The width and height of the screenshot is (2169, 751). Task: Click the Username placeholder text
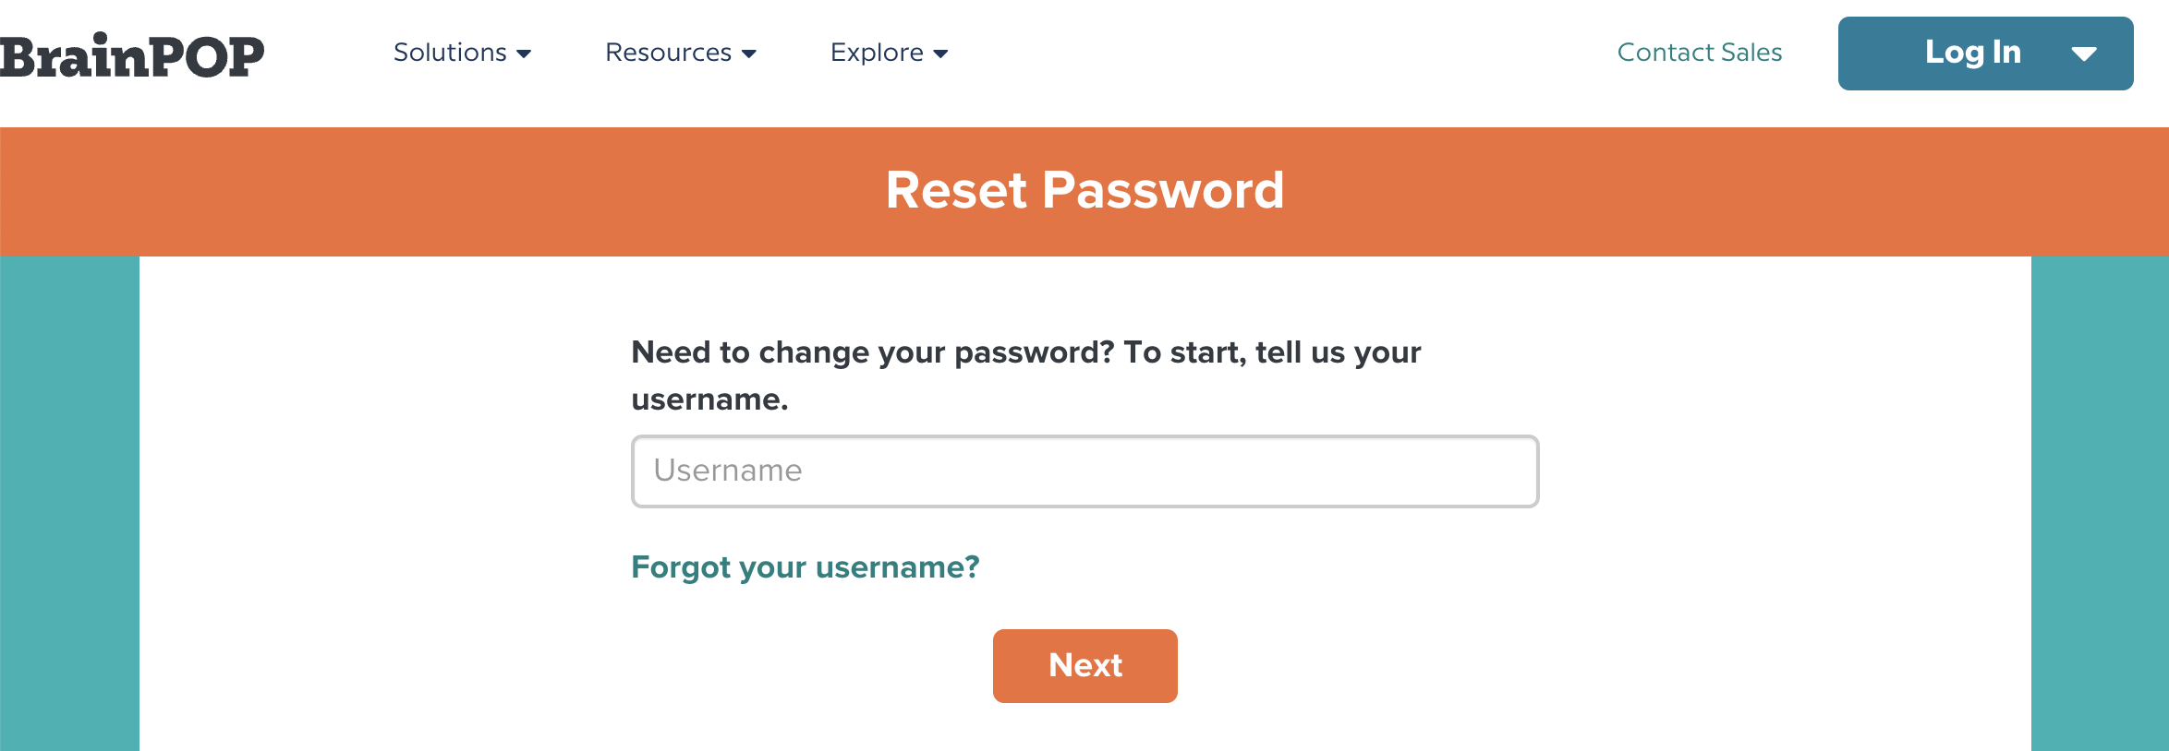pos(727,471)
